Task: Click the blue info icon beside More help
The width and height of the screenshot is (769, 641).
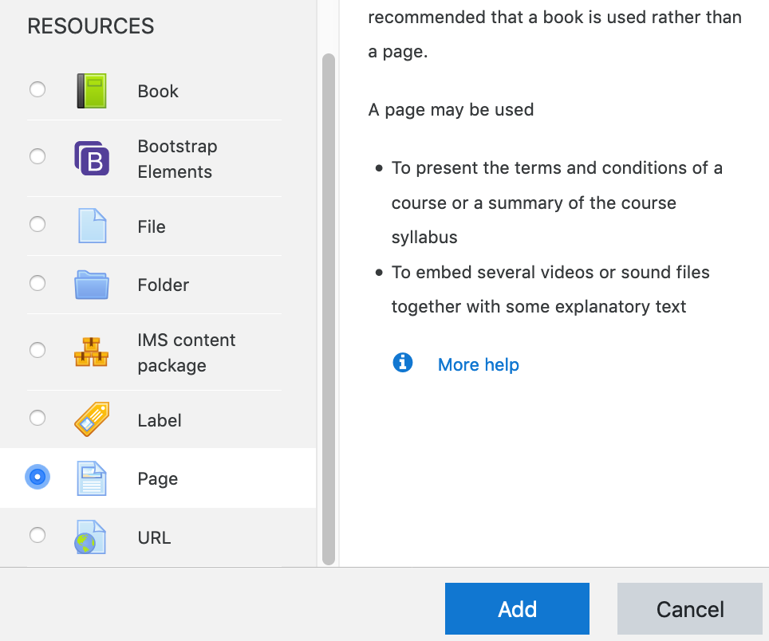Action: pos(403,363)
